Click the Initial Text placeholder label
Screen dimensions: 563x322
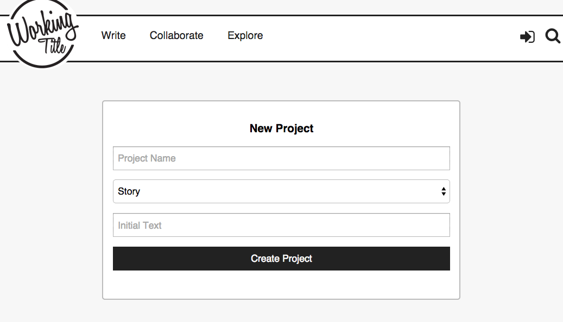click(140, 225)
